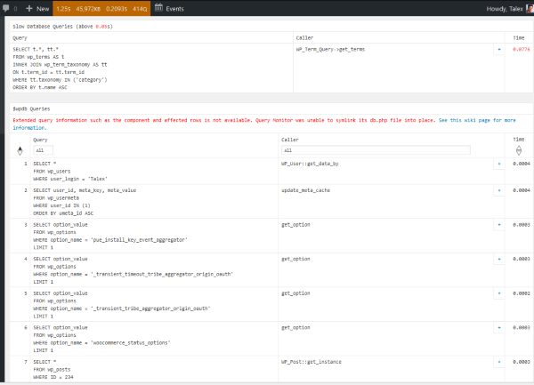Click the Events calendar icon
This screenshot has height=385, width=534.
tap(158, 7)
